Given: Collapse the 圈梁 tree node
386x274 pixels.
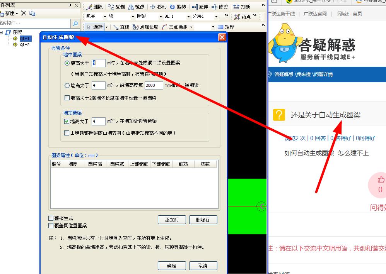Looking at the screenshot, I should (x=2, y=32).
